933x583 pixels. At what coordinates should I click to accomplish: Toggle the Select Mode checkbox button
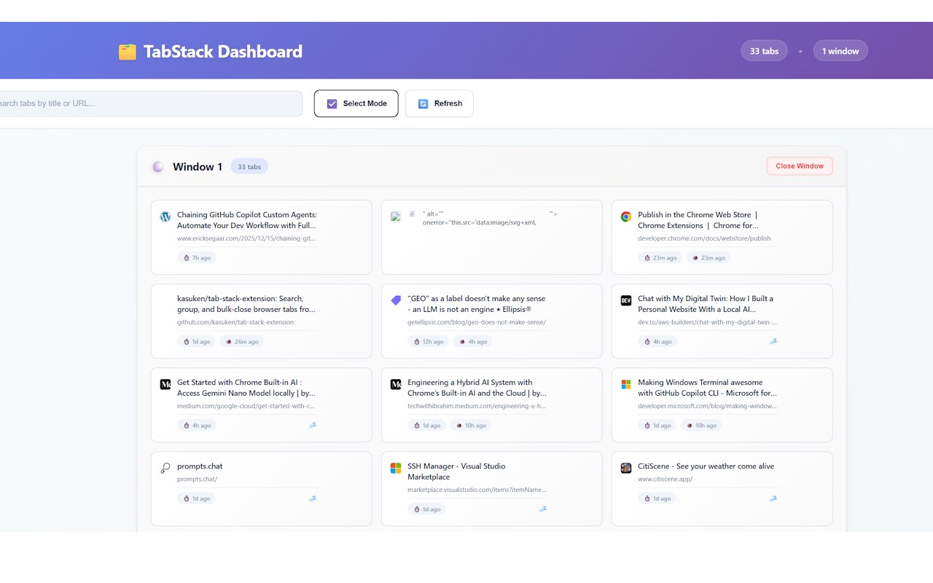356,103
